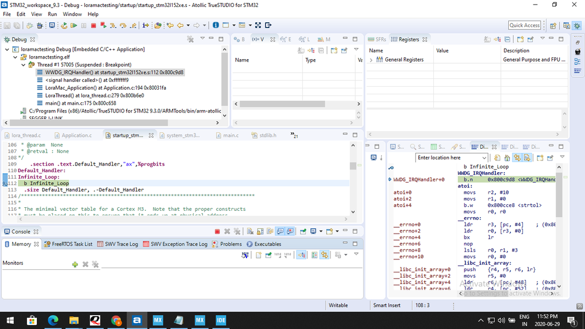Screen dimensions: 585x329
Task: Toggle Memory Monitors Pane in Memory view
Action: point(302,255)
